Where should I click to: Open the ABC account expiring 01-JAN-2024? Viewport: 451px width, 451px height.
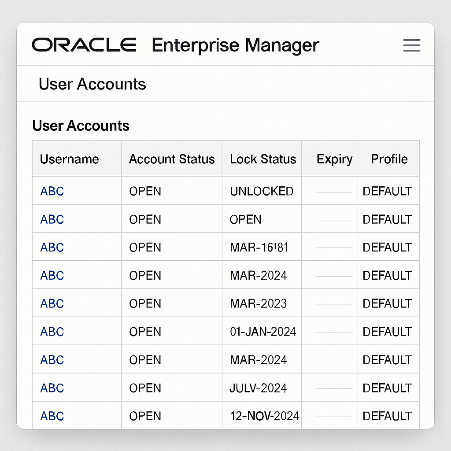click(52, 331)
